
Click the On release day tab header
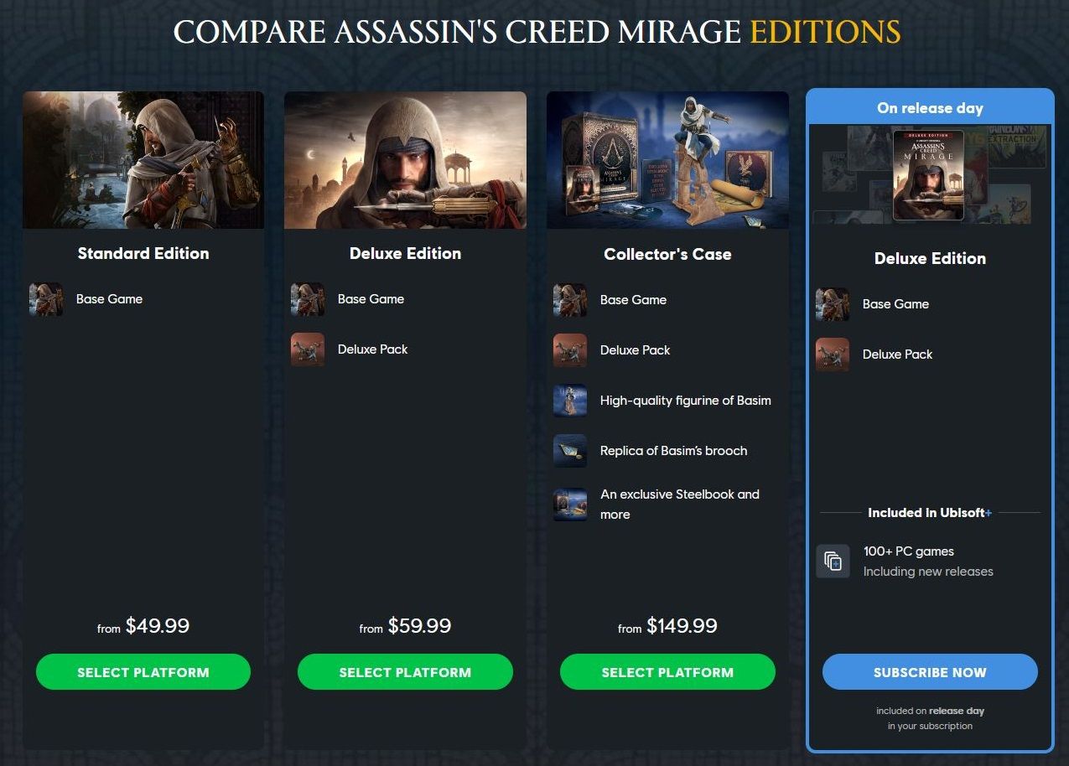pos(930,108)
